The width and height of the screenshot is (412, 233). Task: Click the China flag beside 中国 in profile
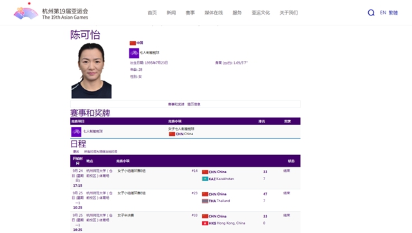(133, 43)
